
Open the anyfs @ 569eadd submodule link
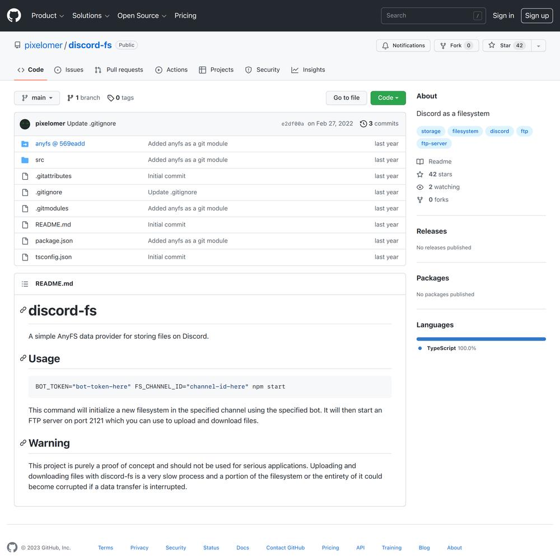click(60, 143)
